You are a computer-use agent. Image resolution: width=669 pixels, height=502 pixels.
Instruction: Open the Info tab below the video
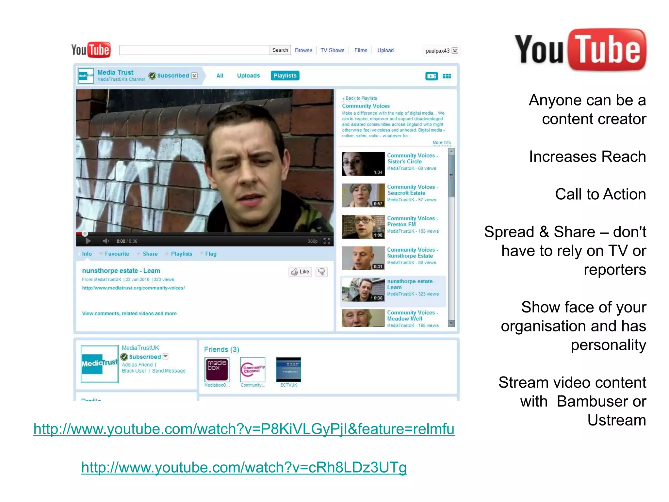point(87,254)
